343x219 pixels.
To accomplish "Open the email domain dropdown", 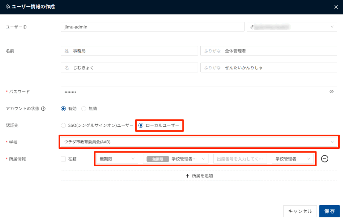I will click(292, 27).
